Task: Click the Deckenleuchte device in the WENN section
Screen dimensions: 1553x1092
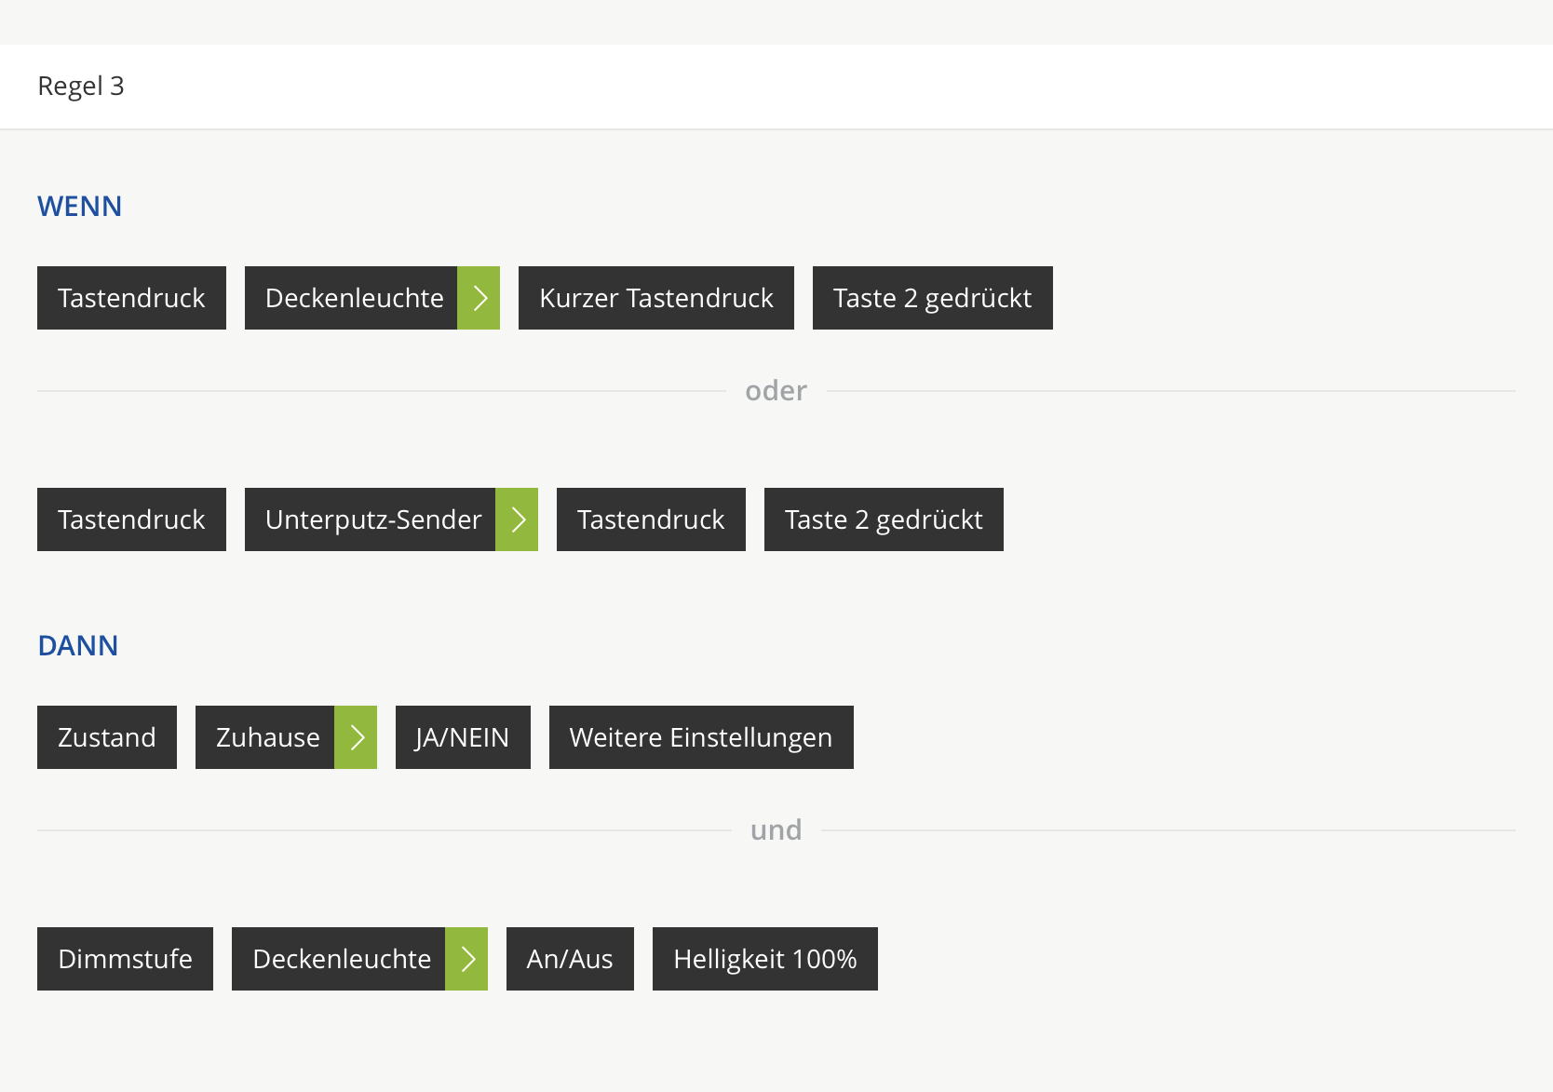Action: pos(352,298)
